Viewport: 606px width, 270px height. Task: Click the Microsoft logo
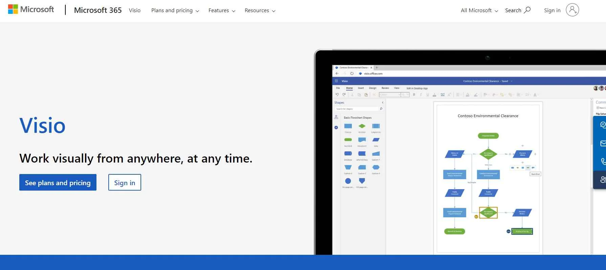tap(31, 9)
